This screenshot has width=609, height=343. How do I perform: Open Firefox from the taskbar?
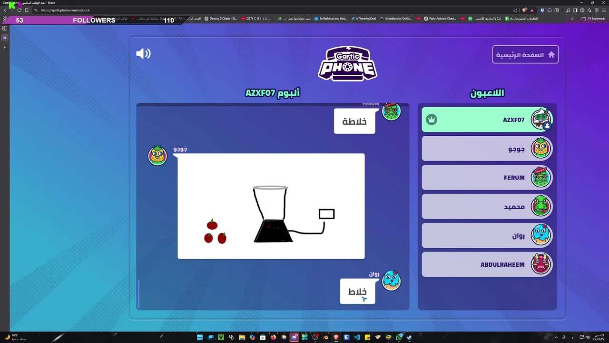273,337
